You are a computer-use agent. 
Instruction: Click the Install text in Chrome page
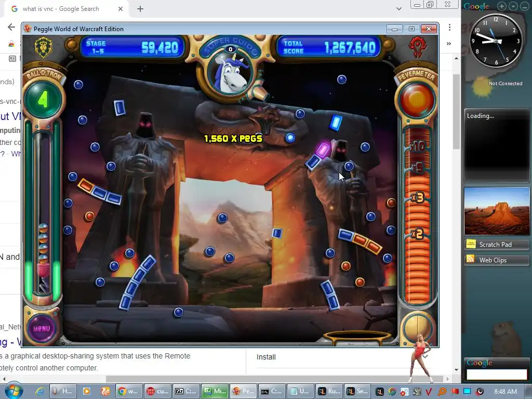point(266,357)
